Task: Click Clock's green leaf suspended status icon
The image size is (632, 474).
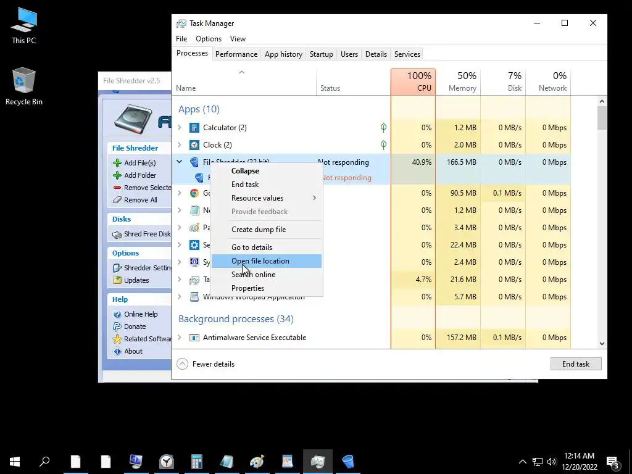Action: [x=383, y=145]
